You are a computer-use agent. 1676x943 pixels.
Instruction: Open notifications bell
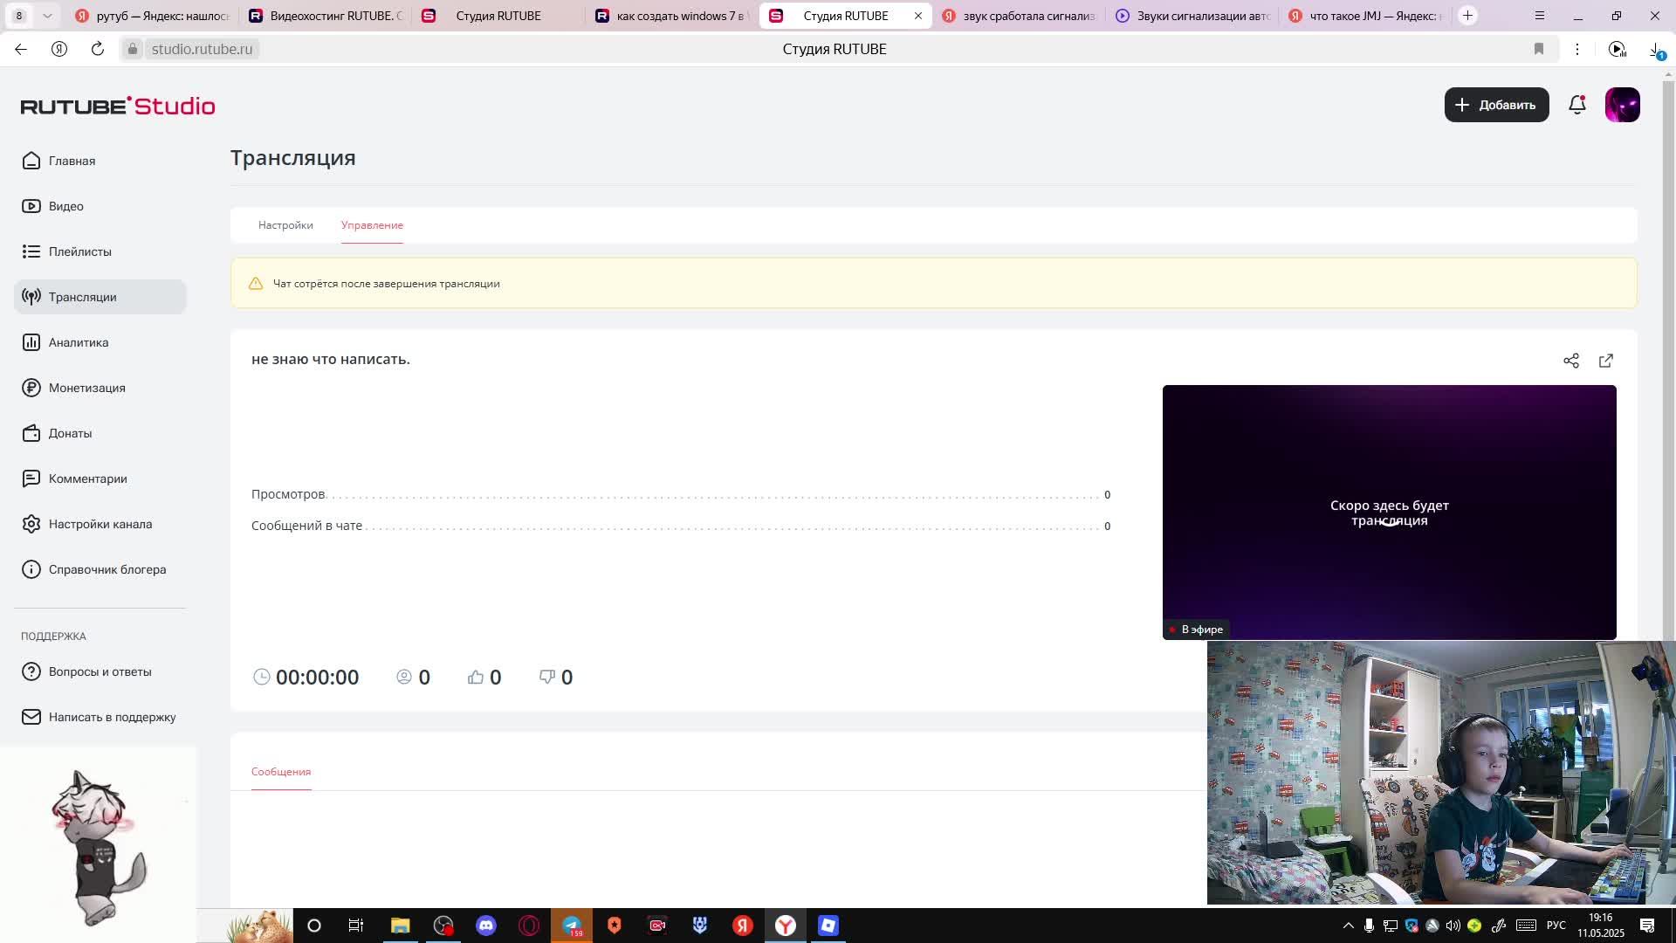[x=1577, y=105]
